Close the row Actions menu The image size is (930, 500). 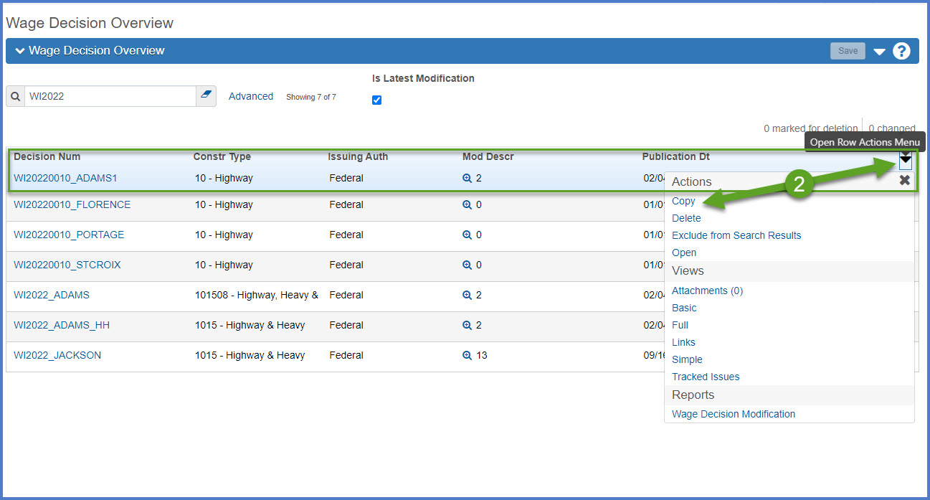(904, 181)
